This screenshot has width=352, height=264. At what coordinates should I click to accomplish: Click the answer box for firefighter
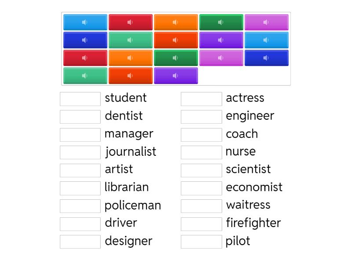[201, 224]
